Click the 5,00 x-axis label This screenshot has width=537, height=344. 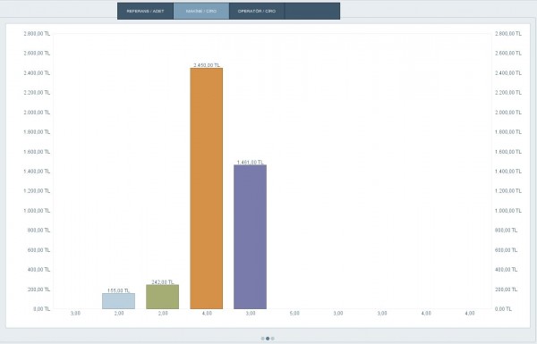coord(294,314)
